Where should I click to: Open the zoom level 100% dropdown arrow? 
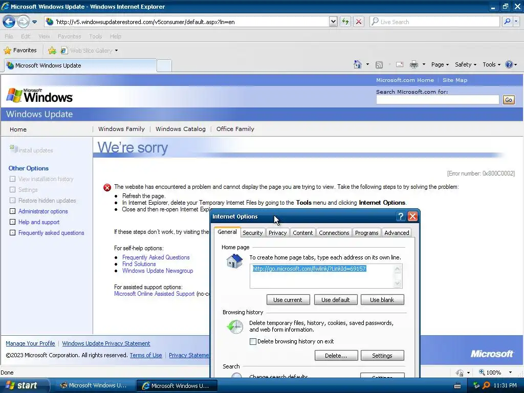[510, 373]
